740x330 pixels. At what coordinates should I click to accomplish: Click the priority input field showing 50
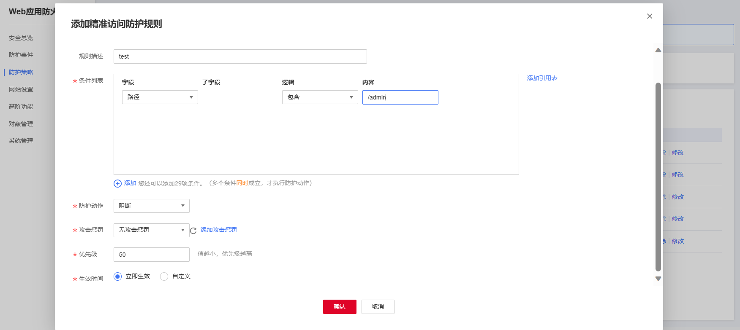pyautogui.click(x=151, y=255)
